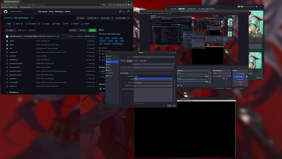Screen dimensions: 282x159
Task: Open the Watch repository dropdown
Action: pos(93,18)
